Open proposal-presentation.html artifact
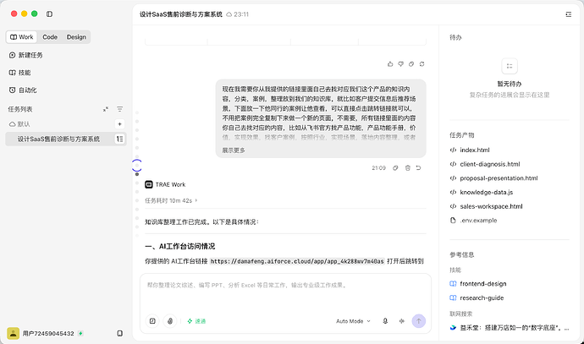 tap(494, 178)
